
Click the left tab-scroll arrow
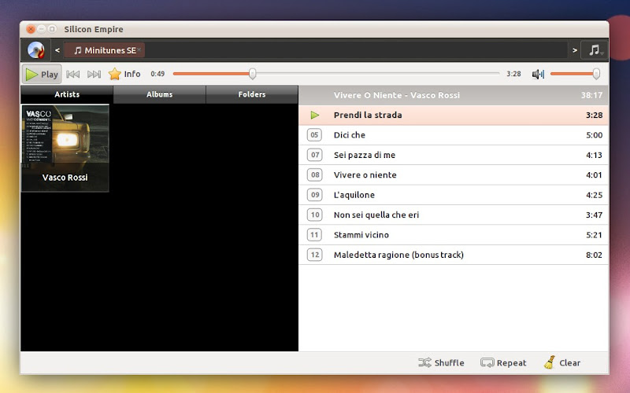pyautogui.click(x=57, y=50)
